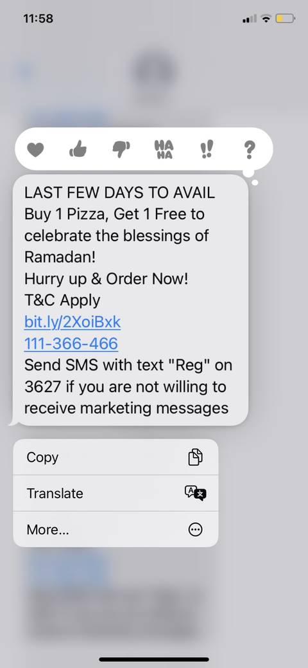The height and width of the screenshot is (668, 308).
Task: Call the 111-366-466 number link
Action: (x=71, y=344)
